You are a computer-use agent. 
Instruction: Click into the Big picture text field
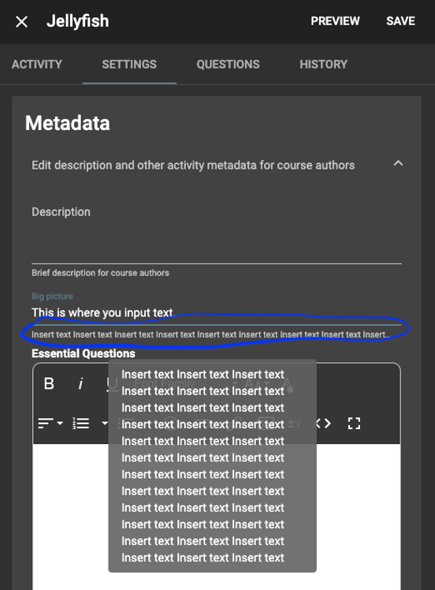pyautogui.click(x=217, y=313)
